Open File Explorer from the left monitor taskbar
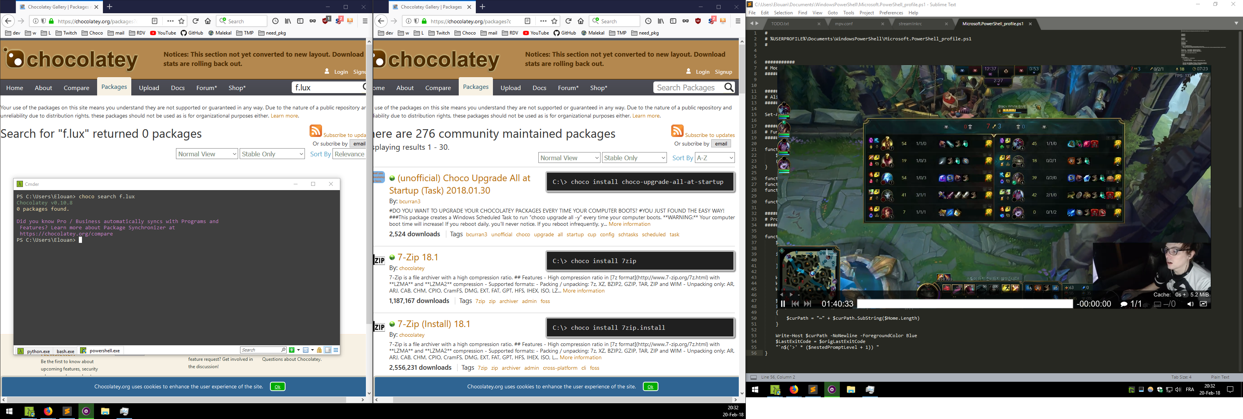1243x419 pixels. pyautogui.click(x=105, y=411)
